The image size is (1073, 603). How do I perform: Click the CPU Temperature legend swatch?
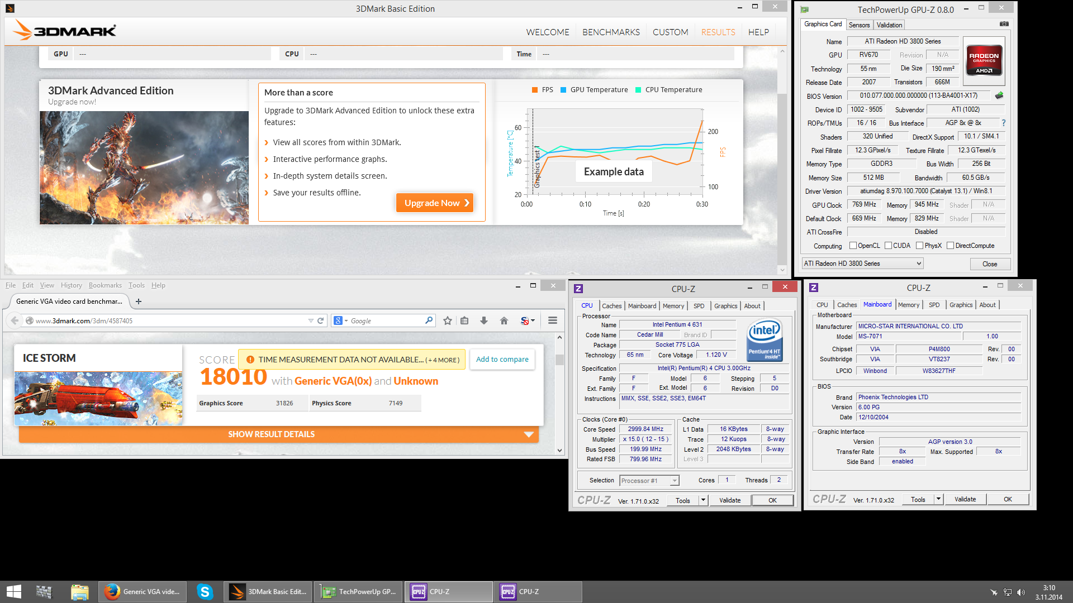click(x=638, y=90)
